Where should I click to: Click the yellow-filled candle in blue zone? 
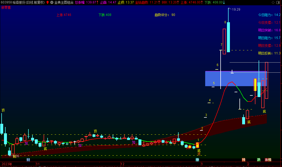point(255,85)
